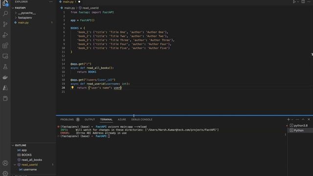Screen dimensions: 313x176
Task: Switch to PROBLEMS panel tab
Action: 67,119
